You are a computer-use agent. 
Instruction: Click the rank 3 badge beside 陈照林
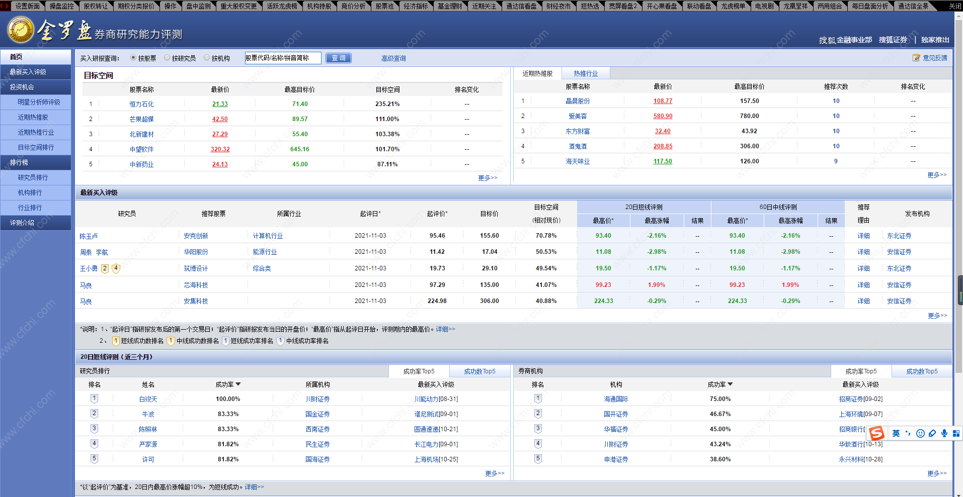(94, 429)
